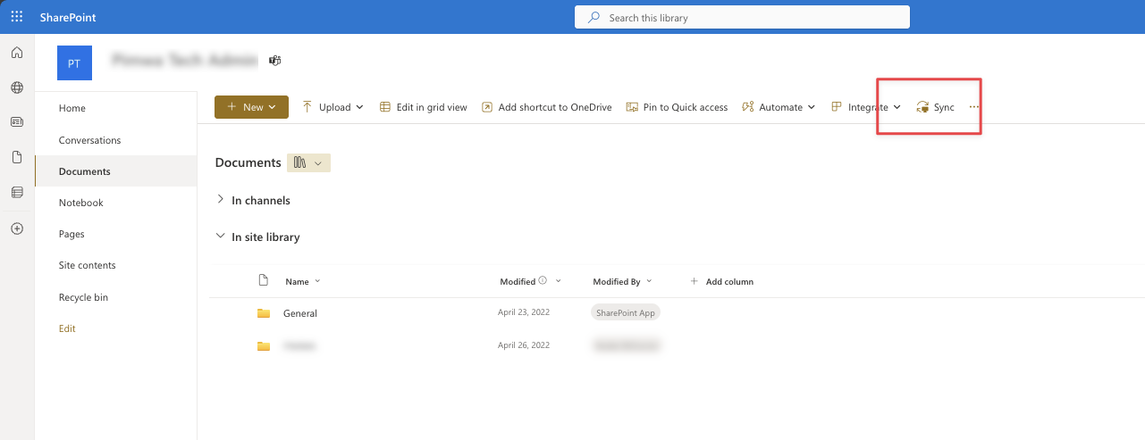
Task: Go to Home in site navigation
Action: 72,108
